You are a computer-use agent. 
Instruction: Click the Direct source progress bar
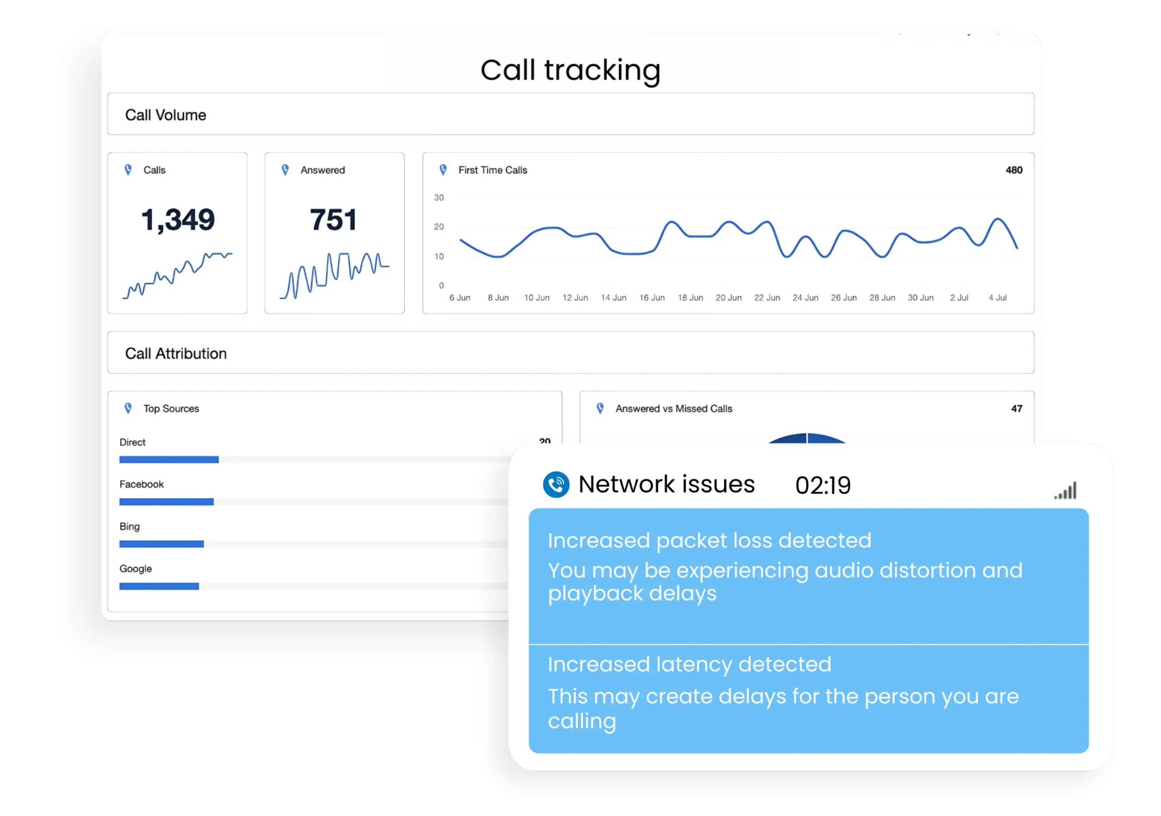coord(169,460)
